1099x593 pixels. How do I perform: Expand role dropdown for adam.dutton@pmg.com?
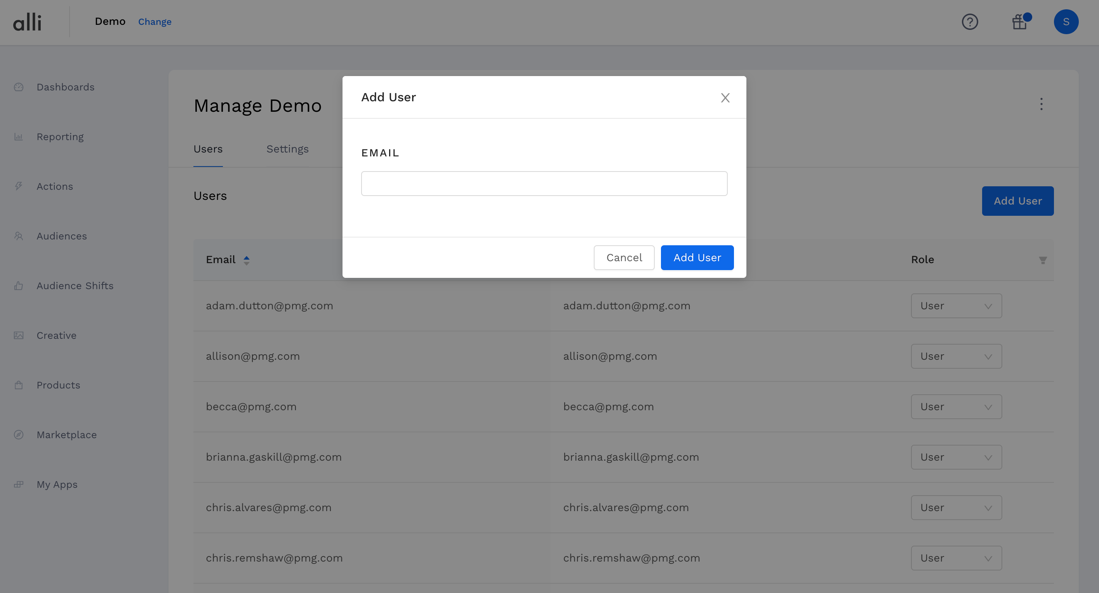[x=956, y=306]
